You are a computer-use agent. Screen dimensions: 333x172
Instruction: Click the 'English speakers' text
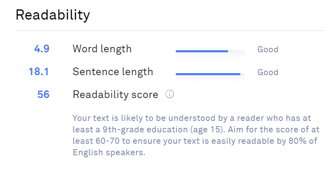pyautogui.click(x=109, y=152)
